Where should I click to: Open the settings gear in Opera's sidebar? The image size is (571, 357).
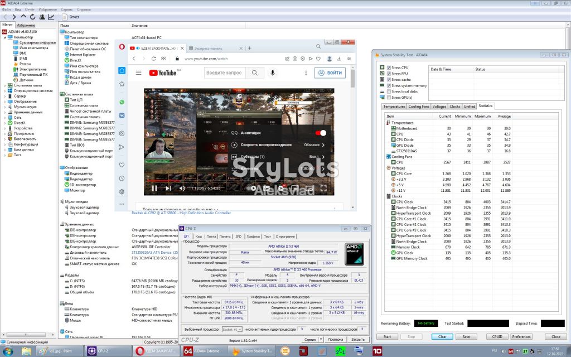point(122,192)
